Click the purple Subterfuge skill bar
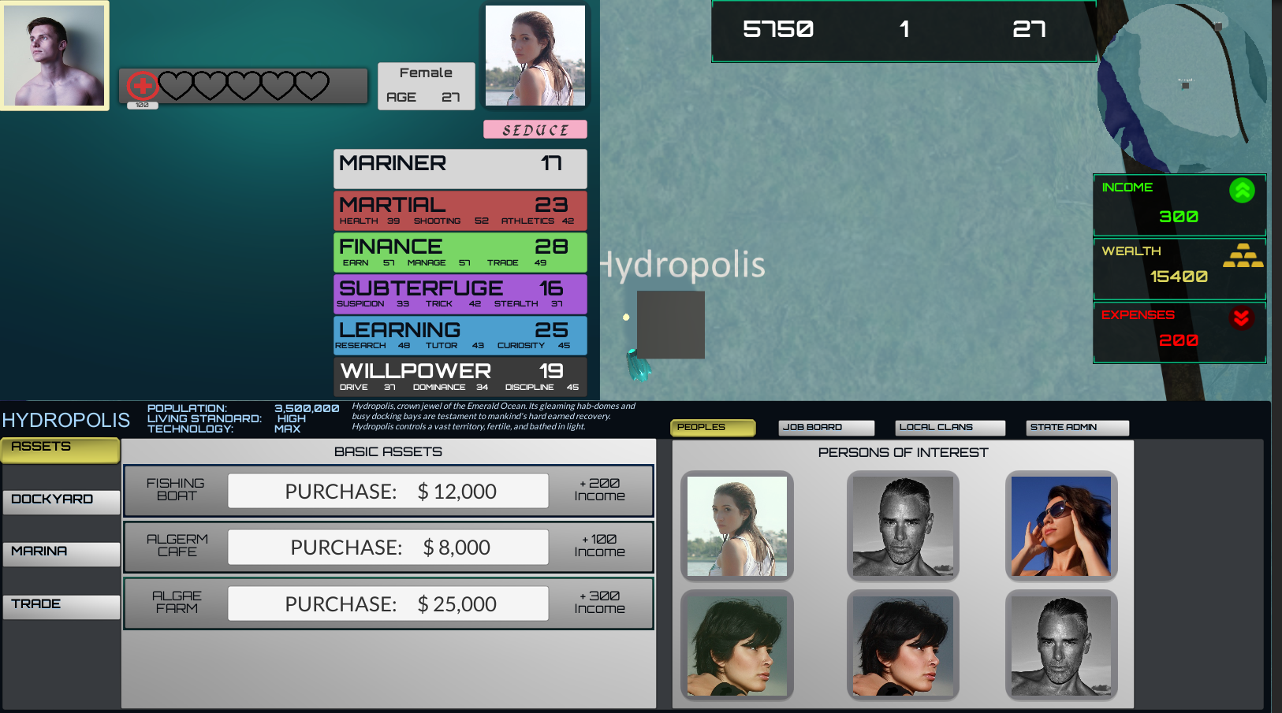Screen dimensions: 1282x713 (460, 294)
